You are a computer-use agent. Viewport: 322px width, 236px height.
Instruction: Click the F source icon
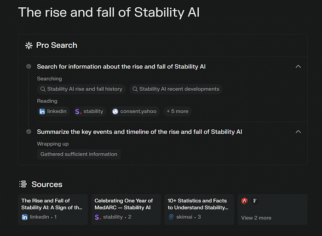pyautogui.click(x=255, y=201)
